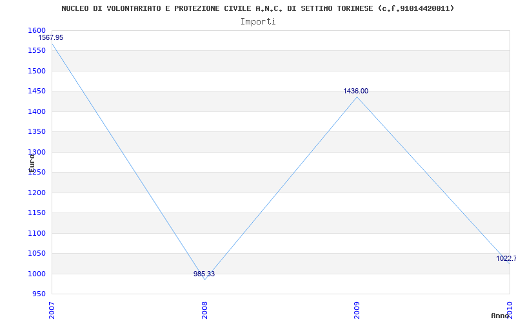Click the Anno x-axis title
This screenshot has width=516, height=322.
[502, 316]
